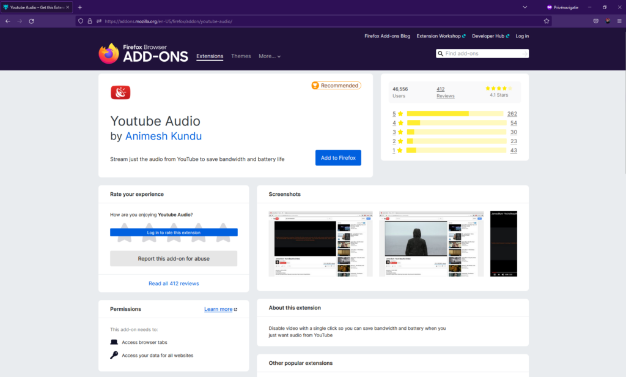The height and width of the screenshot is (377, 626).
Task: Open author Animesh Kundu's profile
Action: 163,136
